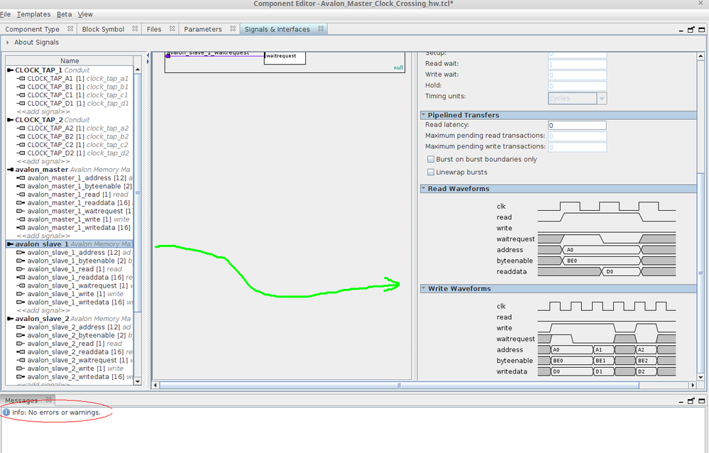This screenshot has height=453, width=709.
Task: Close the Messages panel using its X icon
Action: (x=48, y=400)
